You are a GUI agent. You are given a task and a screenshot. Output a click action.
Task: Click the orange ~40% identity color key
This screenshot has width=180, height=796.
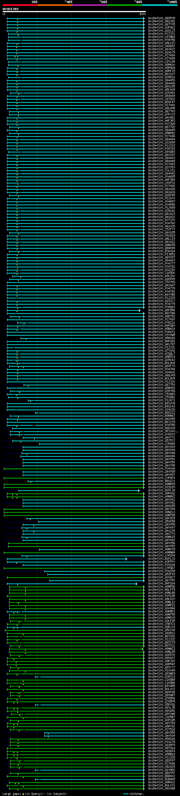55,5
